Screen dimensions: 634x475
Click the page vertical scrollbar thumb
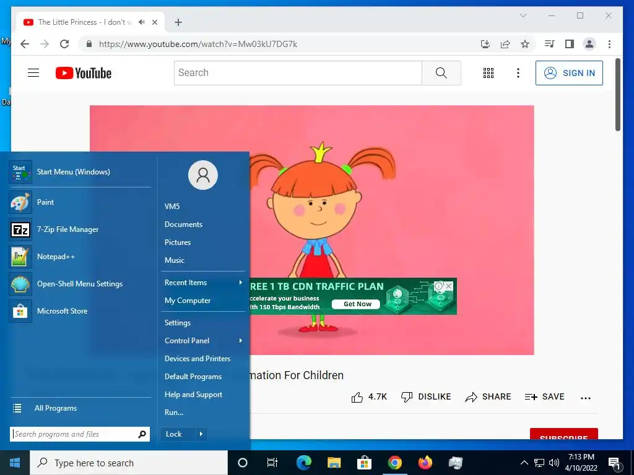point(618,95)
